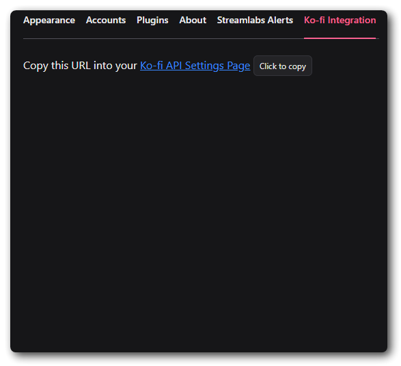Image resolution: width=401 pixels, height=366 pixels.
Task: Select the Ko-fi Integration tab
Action: click(340, 21)
